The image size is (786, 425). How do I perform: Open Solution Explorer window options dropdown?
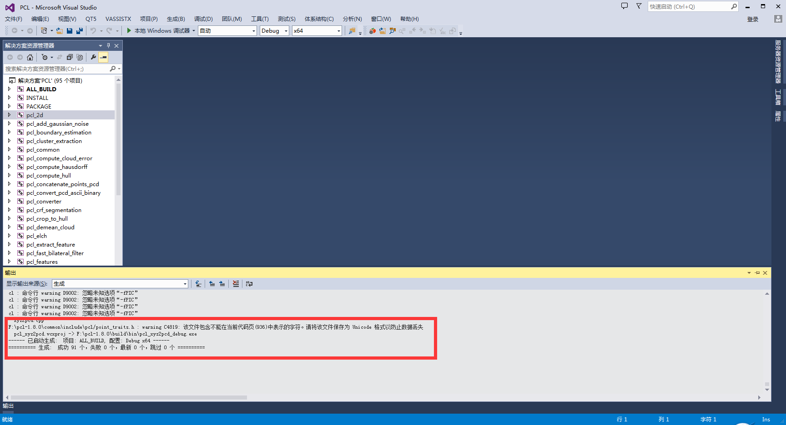click(x=101, y=45)
